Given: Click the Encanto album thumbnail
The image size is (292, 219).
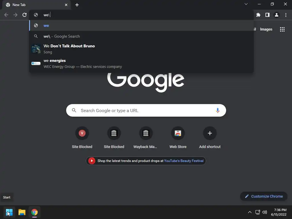Looking at the screenshot, I should click(36, 49).
